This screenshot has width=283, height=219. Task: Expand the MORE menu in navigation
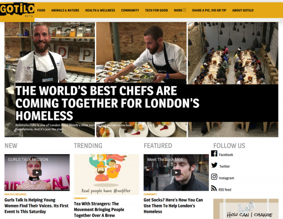[x=180, y=10]
